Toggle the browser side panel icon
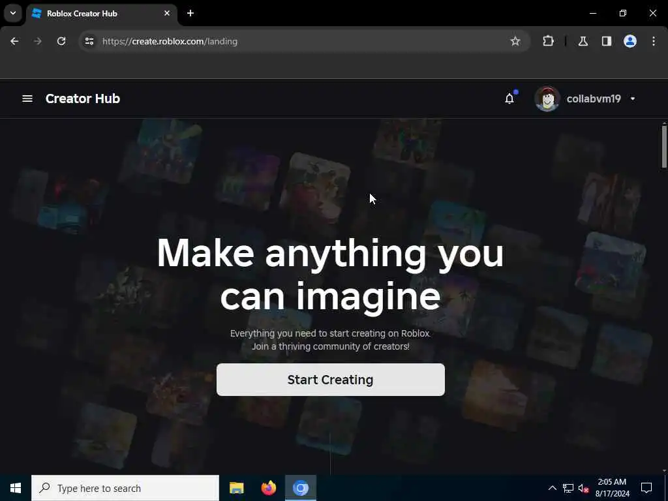 [607, 41]
